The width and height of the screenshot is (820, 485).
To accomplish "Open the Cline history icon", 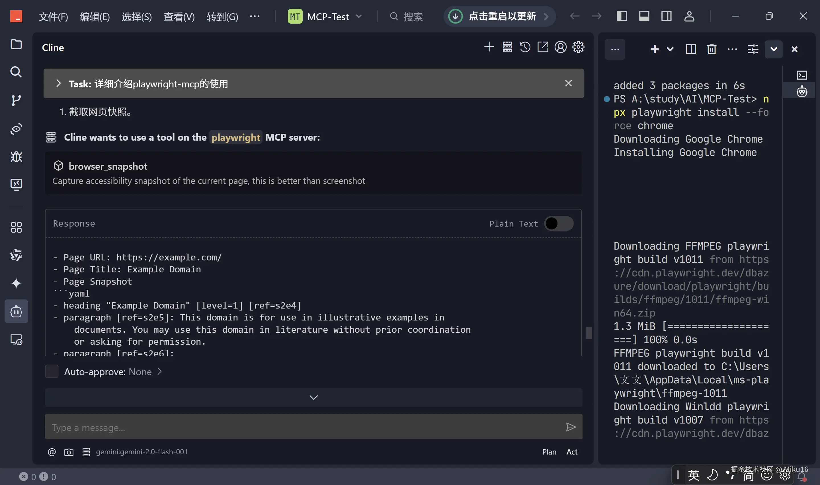I will pyautogui.click(x=525, y=47).
